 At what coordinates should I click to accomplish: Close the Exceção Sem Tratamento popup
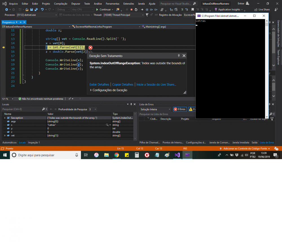tap(184, 56)
